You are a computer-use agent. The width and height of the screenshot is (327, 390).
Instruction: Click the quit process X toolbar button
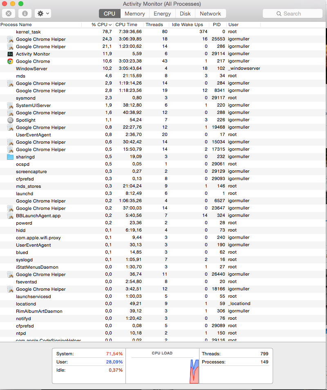coord(9,13)
